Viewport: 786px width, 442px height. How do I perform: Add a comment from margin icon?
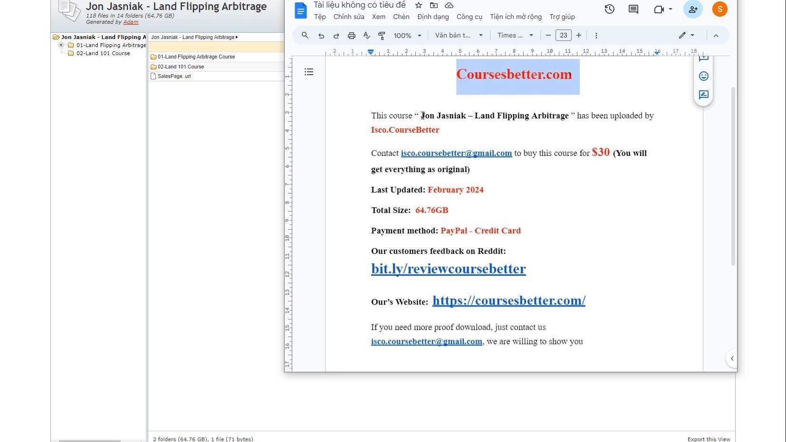pos(704,58)
